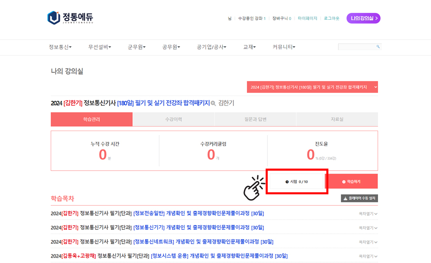Open the 무선설비 menu

click(x=100, y=47)
